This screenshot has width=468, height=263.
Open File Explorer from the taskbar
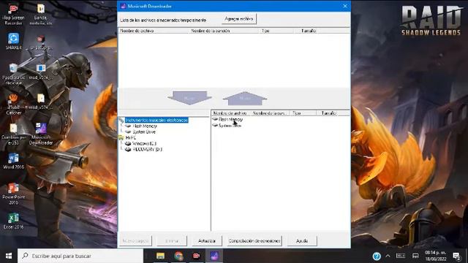pyautogui.click(x=160, y=256)
